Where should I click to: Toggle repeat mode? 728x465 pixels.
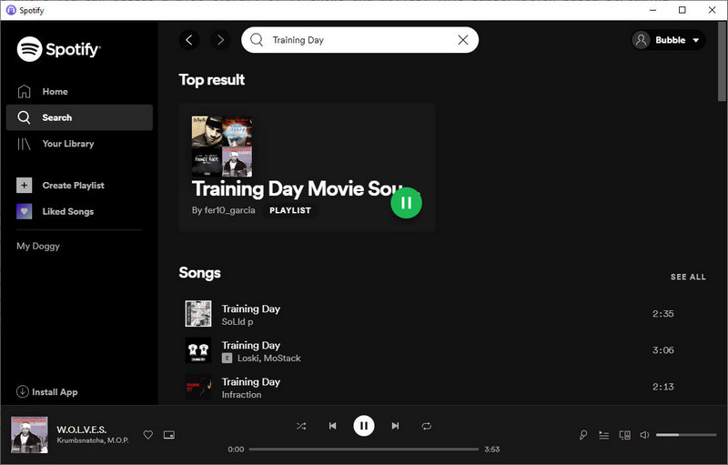click(x=426, y=426)
